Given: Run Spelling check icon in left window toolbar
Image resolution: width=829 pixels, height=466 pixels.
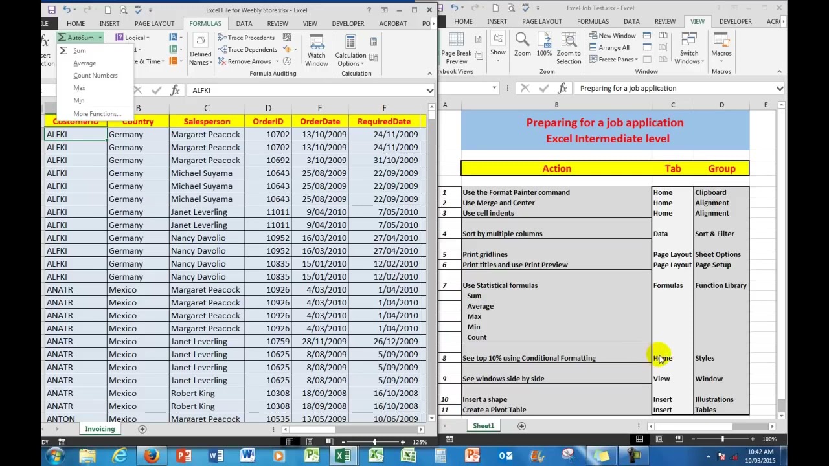Looking at the screenshot, I should tap(137, 10).
